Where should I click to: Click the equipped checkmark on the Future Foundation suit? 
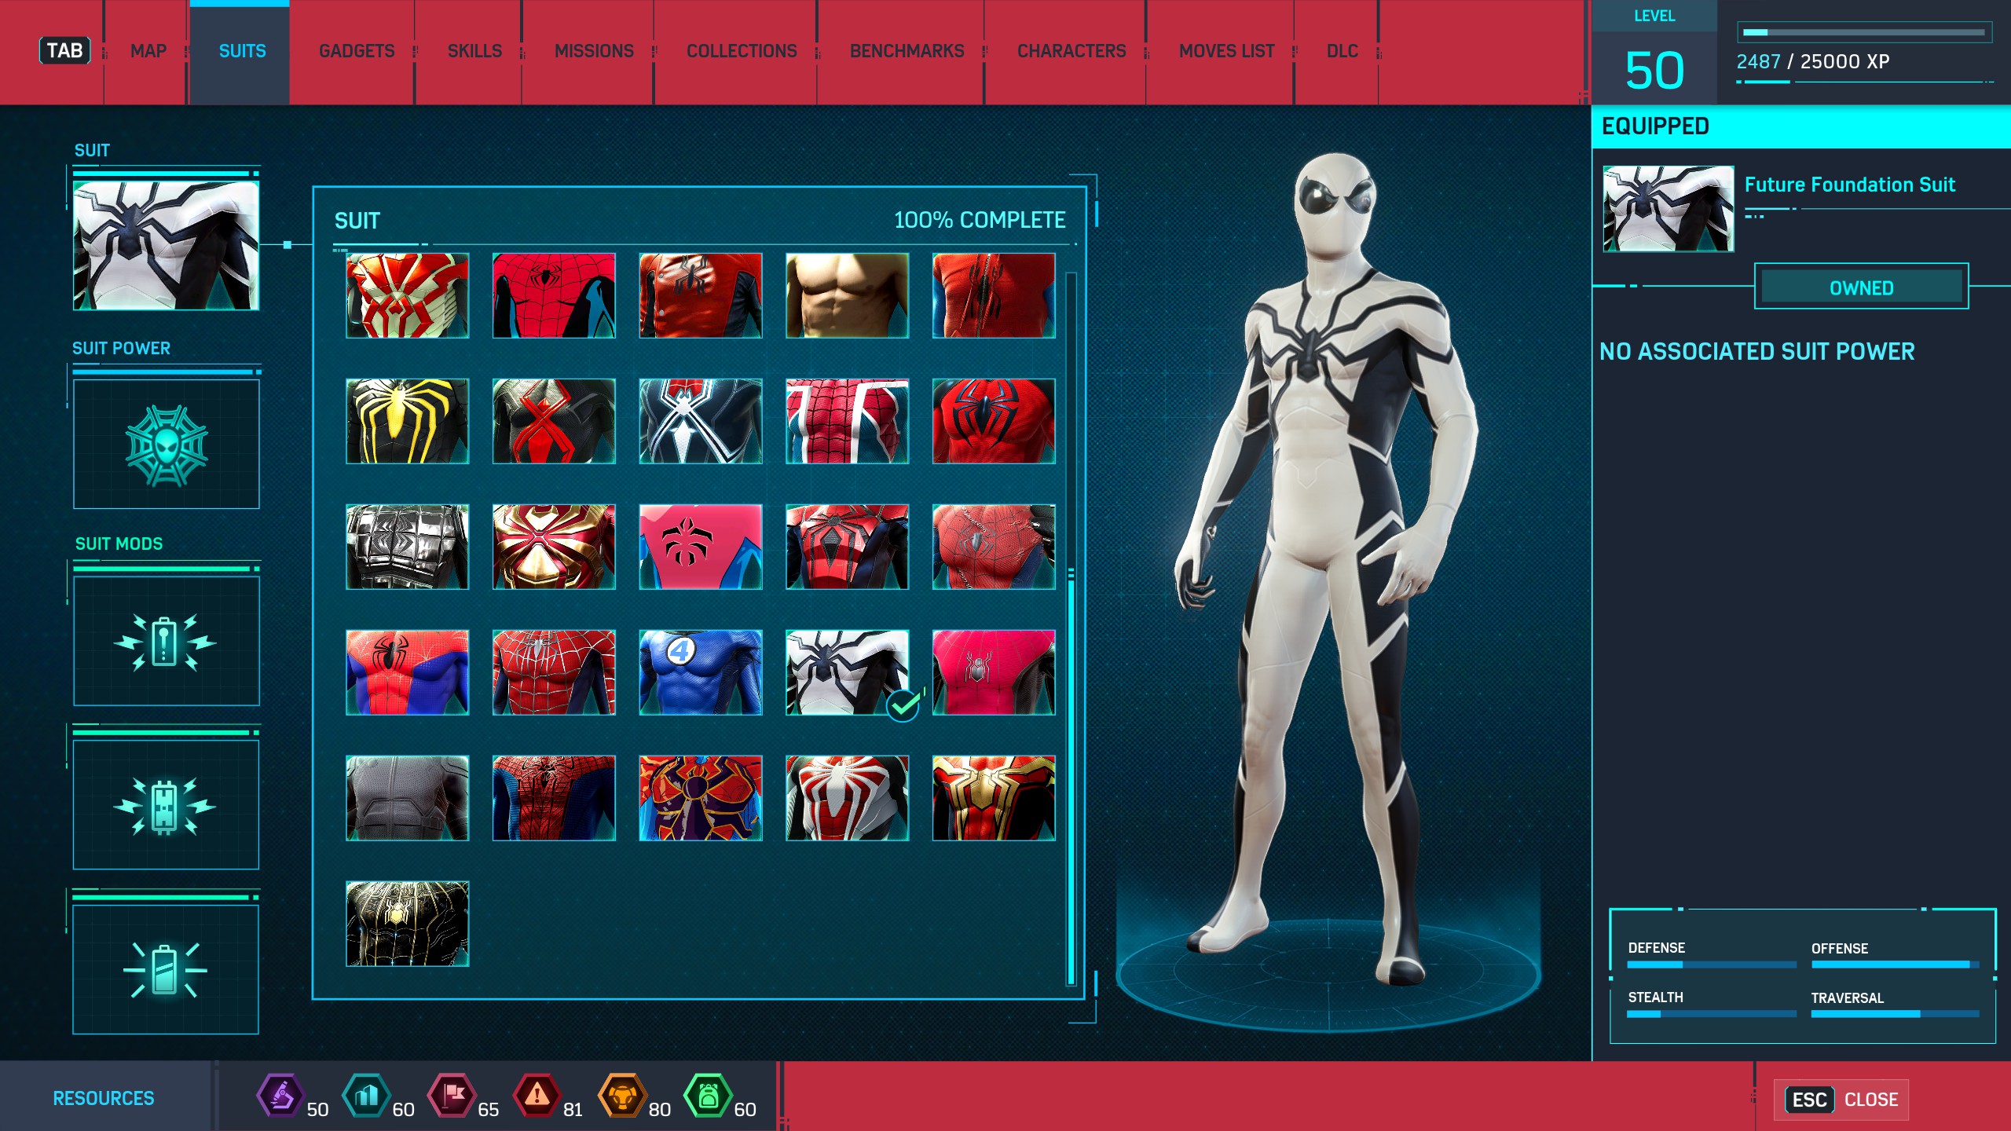(x=903, y=705)
